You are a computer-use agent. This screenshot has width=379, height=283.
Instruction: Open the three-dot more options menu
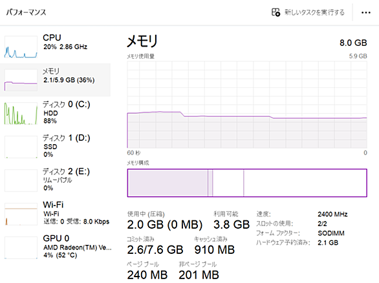coord(365,12)
